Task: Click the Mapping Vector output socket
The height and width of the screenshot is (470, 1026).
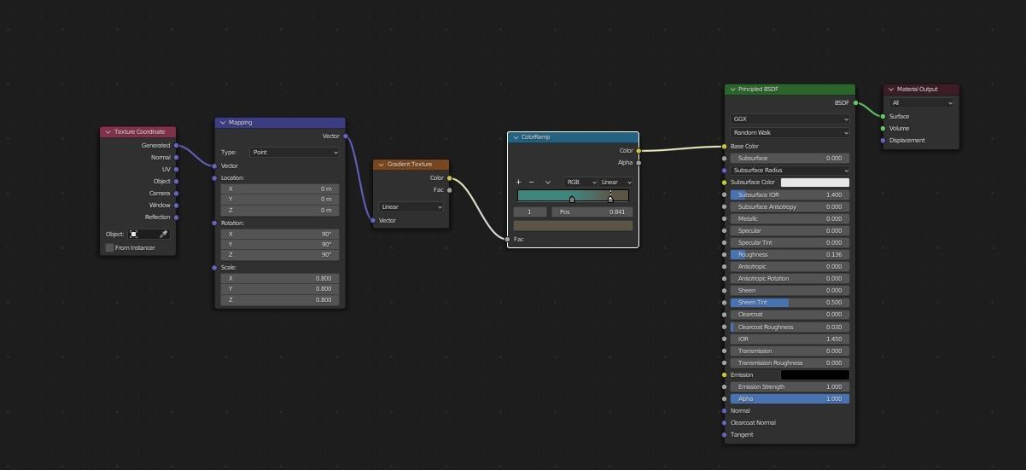Action: (346, 136)
